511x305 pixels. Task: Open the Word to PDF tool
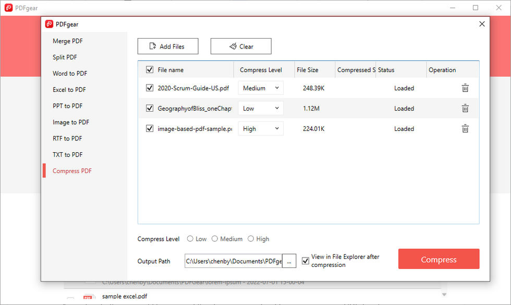tap(69, 74)
